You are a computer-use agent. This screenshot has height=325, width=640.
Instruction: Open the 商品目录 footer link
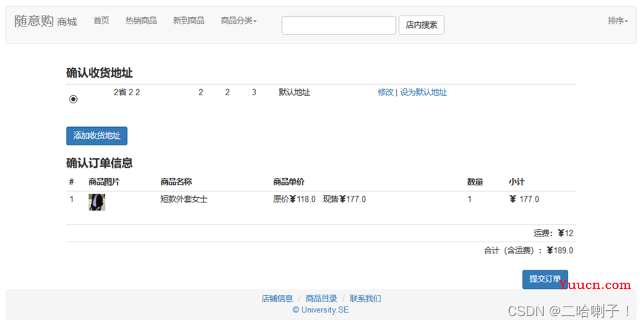(x=321, y=298)
